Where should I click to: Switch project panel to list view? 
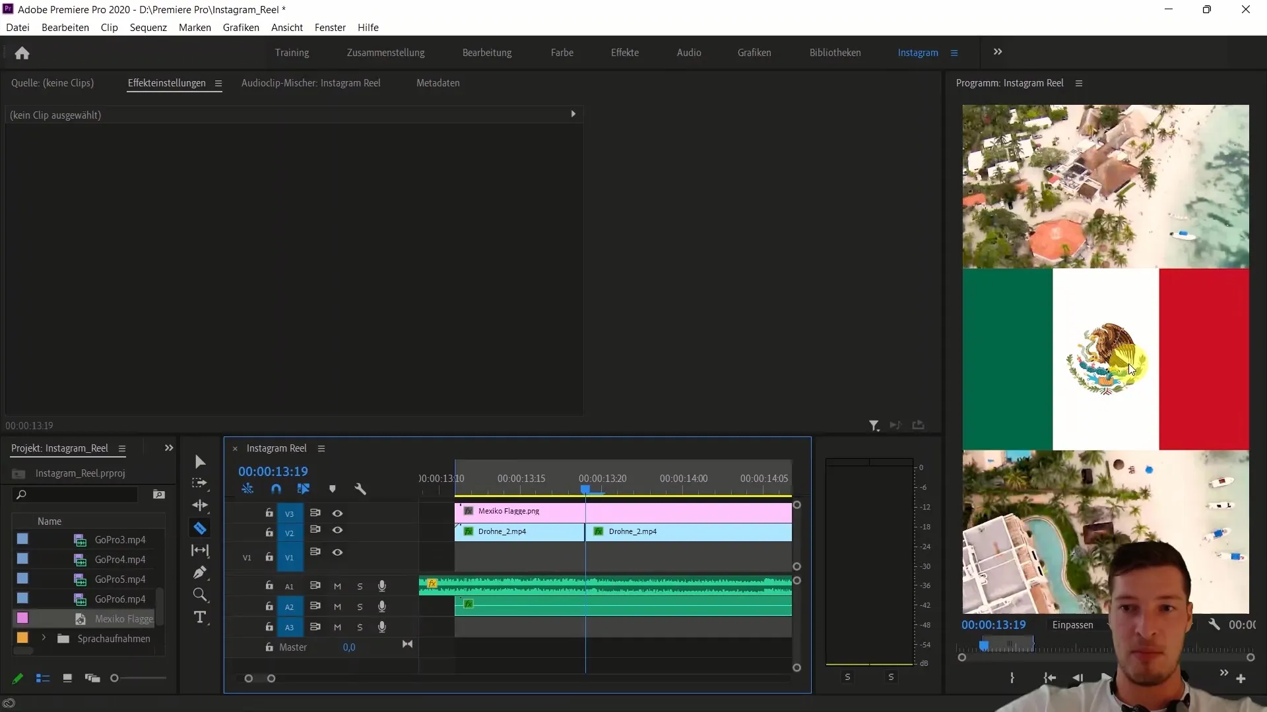click(43, 678)
